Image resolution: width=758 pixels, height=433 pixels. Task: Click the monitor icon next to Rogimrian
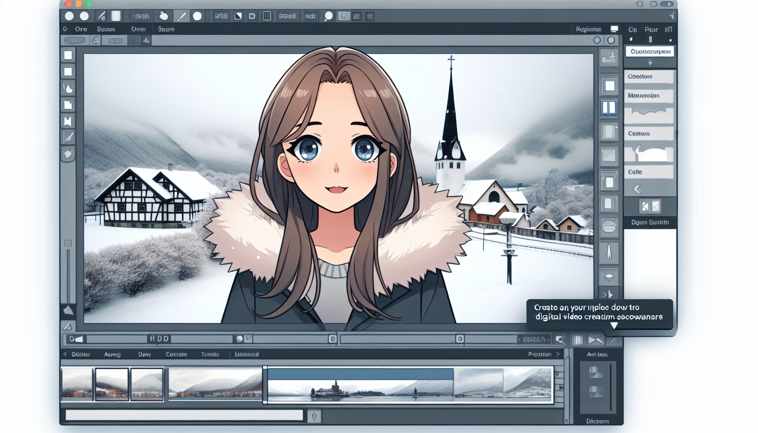[614, 29]
